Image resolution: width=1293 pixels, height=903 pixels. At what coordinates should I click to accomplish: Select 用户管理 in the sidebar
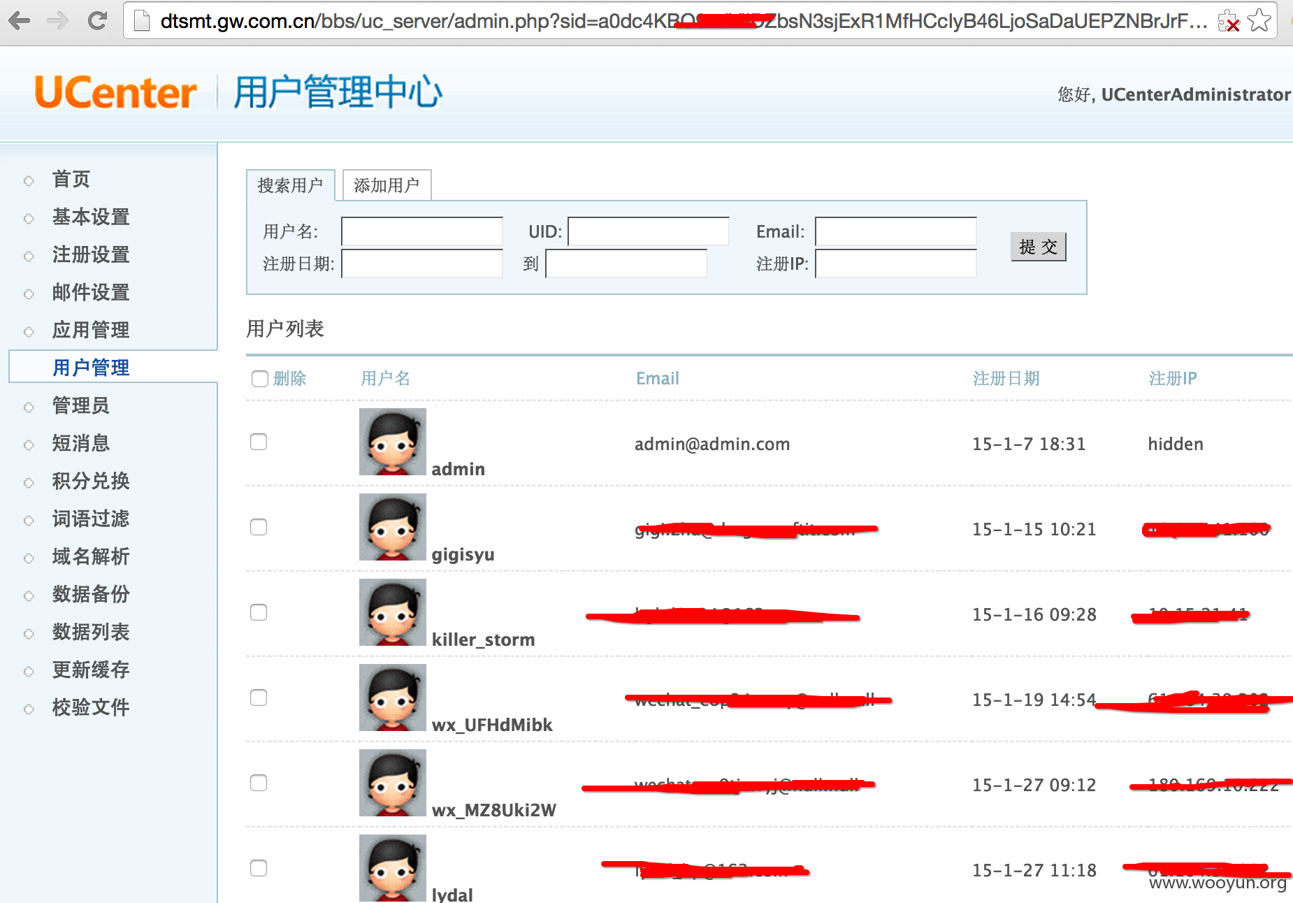pyautogui.click(x=91, y=368)
